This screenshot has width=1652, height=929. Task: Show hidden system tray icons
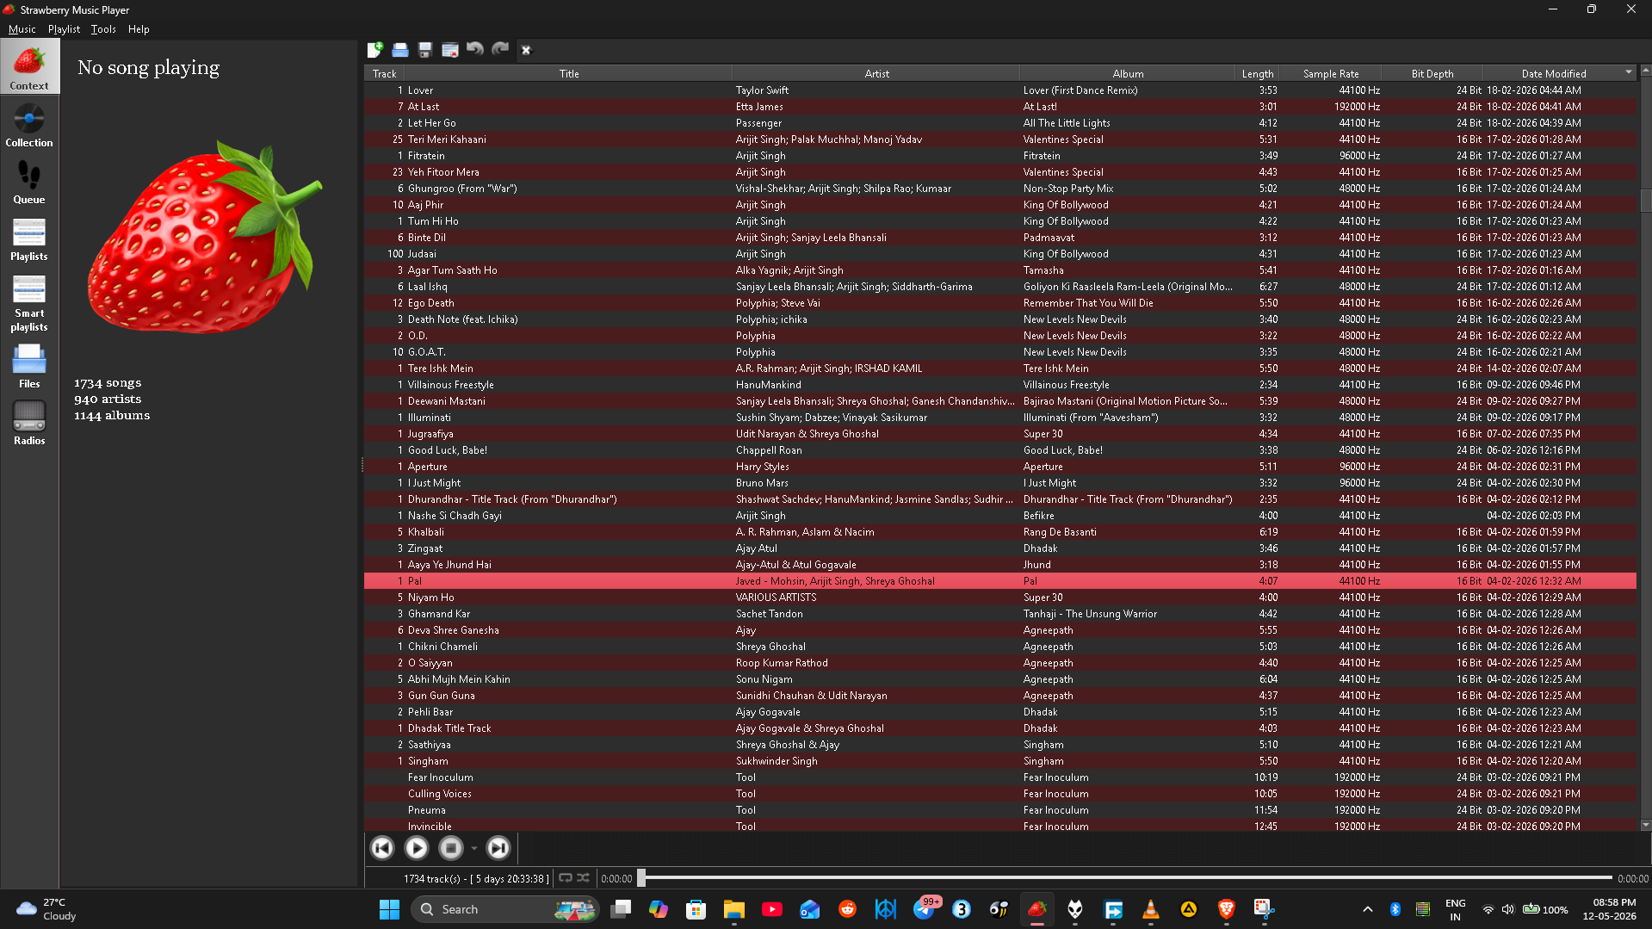[x=1368, y=909]
